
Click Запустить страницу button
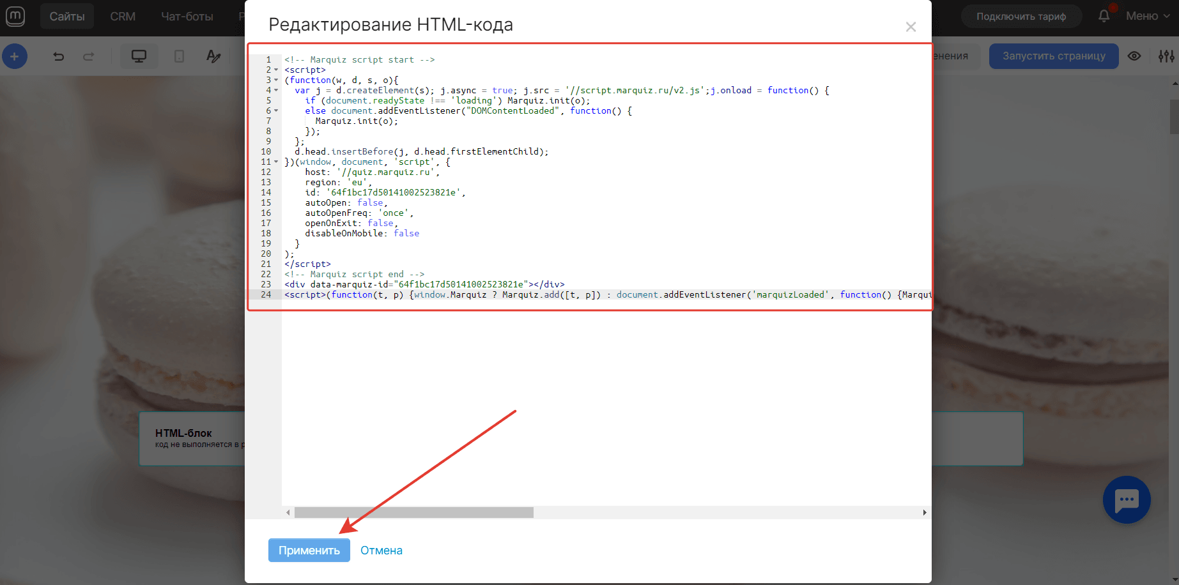(x=1054, y=56)
